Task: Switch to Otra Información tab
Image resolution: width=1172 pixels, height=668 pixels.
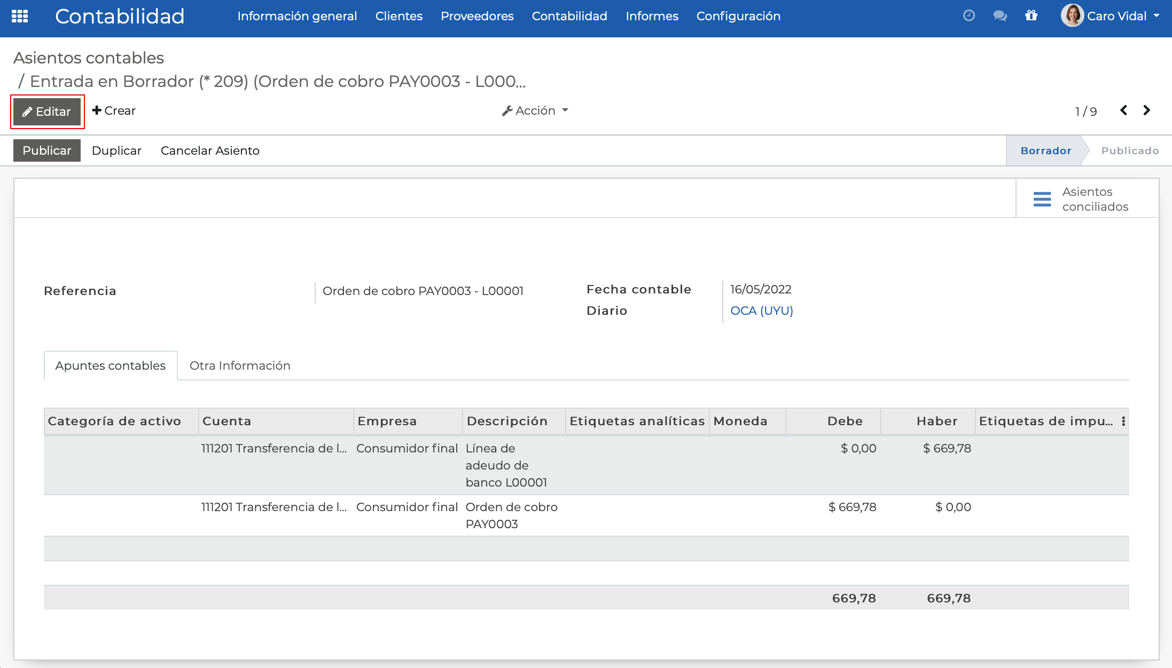Action: click(240, 365)
